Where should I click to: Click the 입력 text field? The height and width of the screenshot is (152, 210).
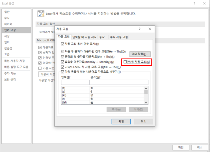pyautogui.click(x=75, y=82)
